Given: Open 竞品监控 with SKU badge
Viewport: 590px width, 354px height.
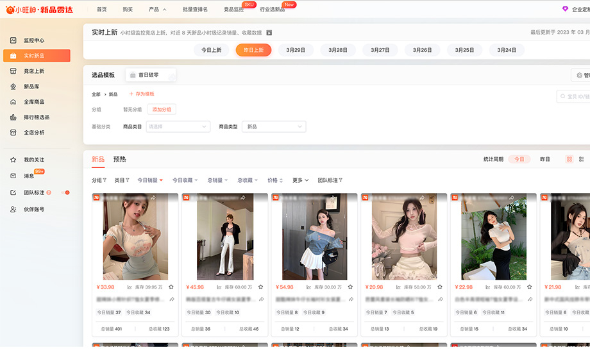Looking at the screenshot, I should [x=234, y=10].
